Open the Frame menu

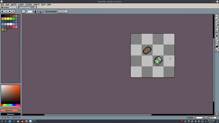coord(29,4)
